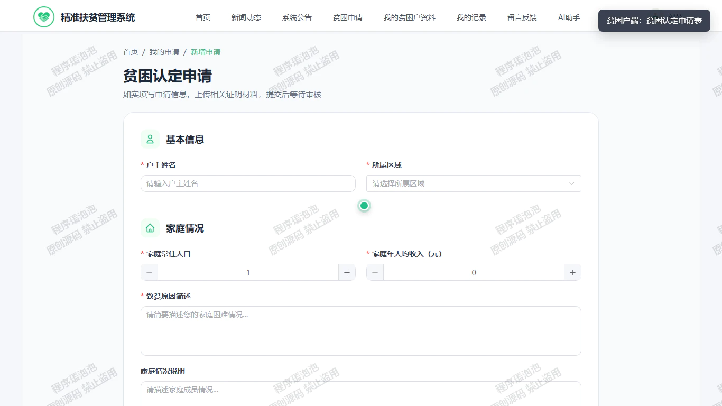Go to 系统公告 in the navigation

[297, 17]
